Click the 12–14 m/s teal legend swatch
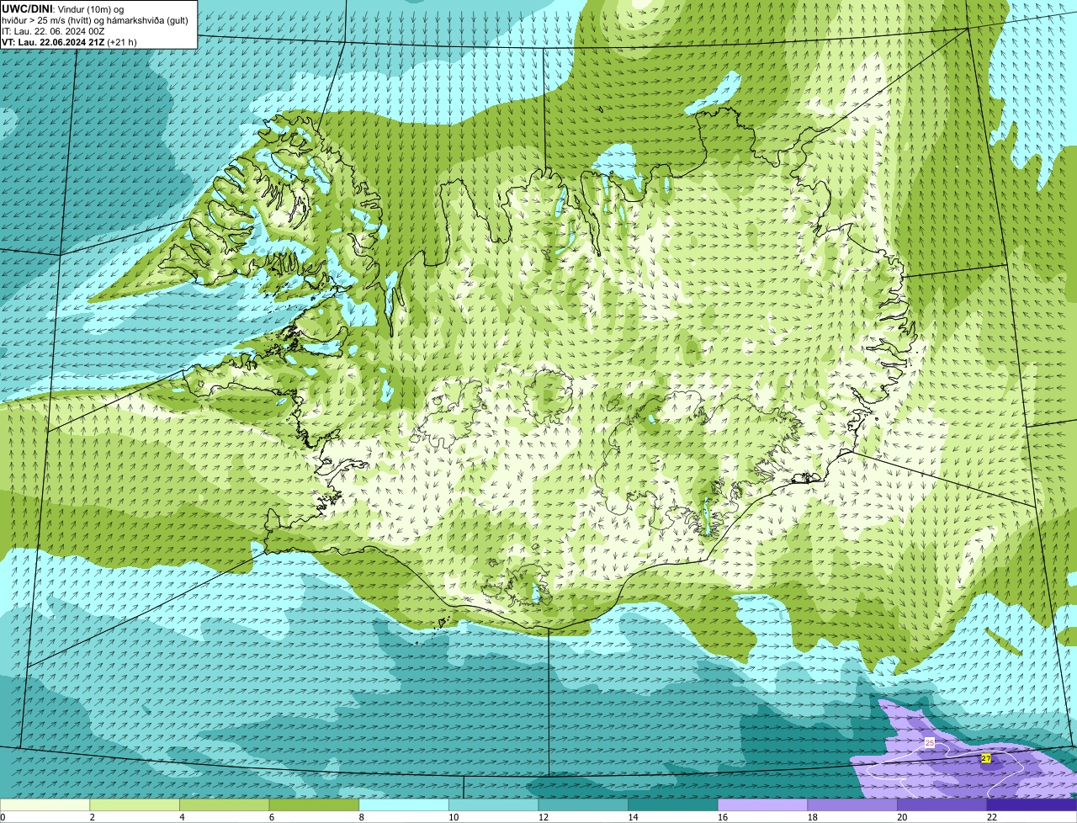 coord(583,804)
